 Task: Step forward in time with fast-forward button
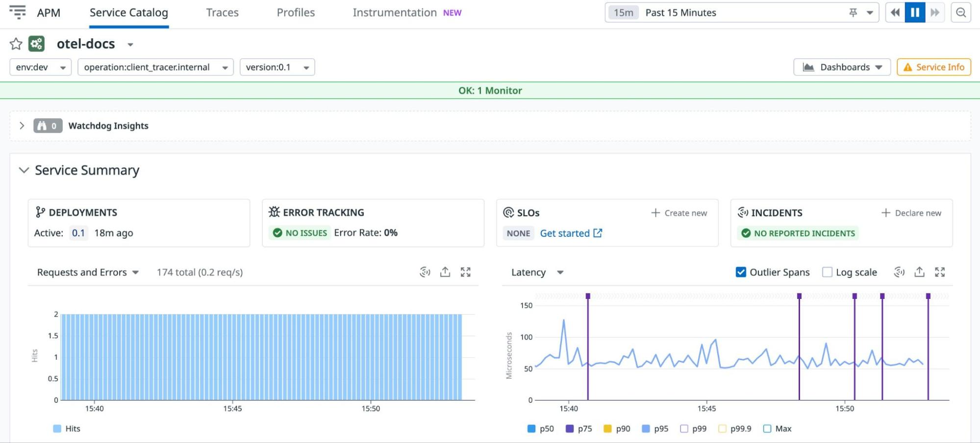tap(935, 13)
